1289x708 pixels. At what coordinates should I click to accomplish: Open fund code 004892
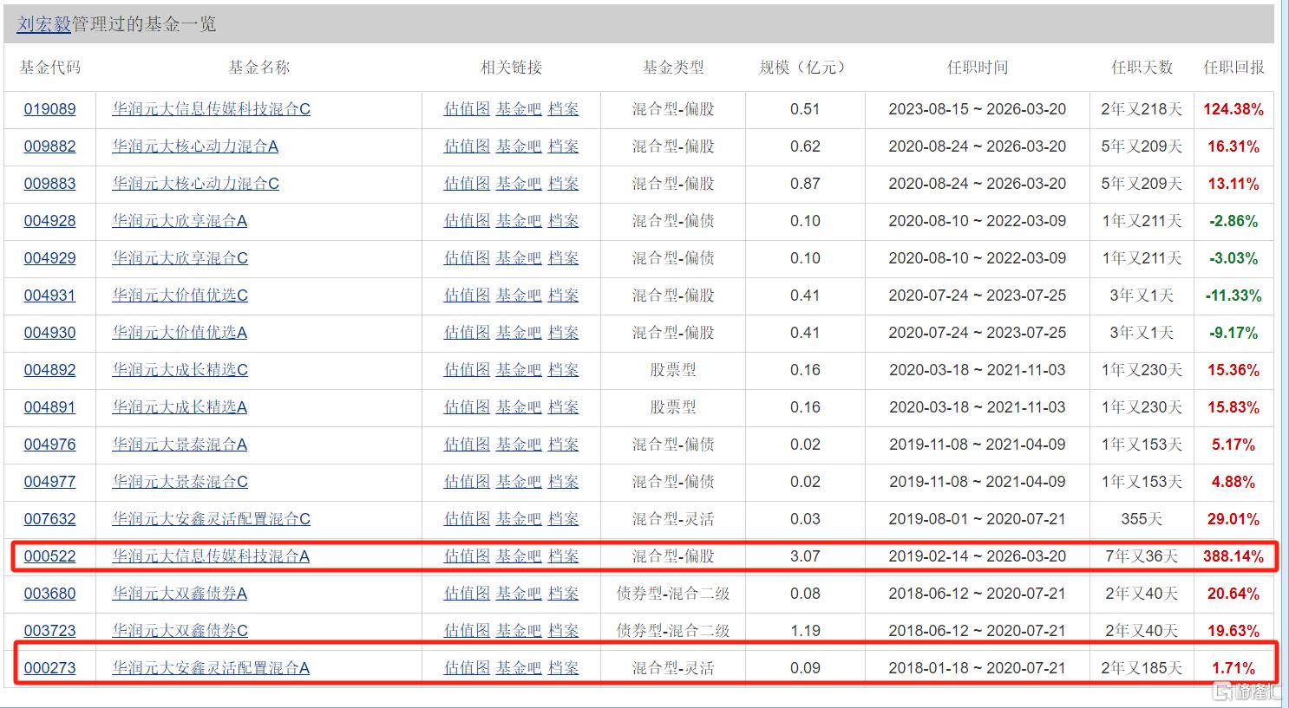coord(49,370)
